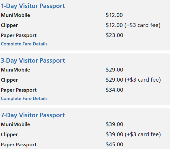170x149 pixels.
Task: Click Complete Fare Details under 3-Day passport
Action: [x=24, y=99]
